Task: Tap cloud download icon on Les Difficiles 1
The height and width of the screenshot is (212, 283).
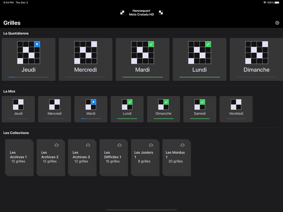Action: click(x=119, y=145)
